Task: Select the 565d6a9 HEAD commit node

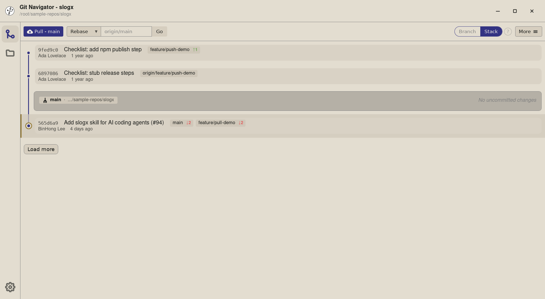Action: tap(29, 126)
